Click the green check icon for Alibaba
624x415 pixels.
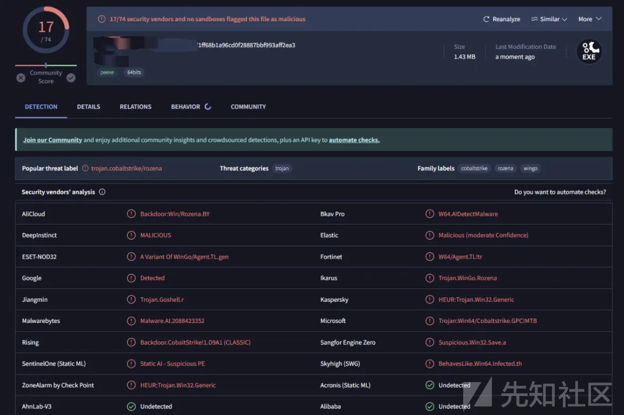(x=430, y=406)
